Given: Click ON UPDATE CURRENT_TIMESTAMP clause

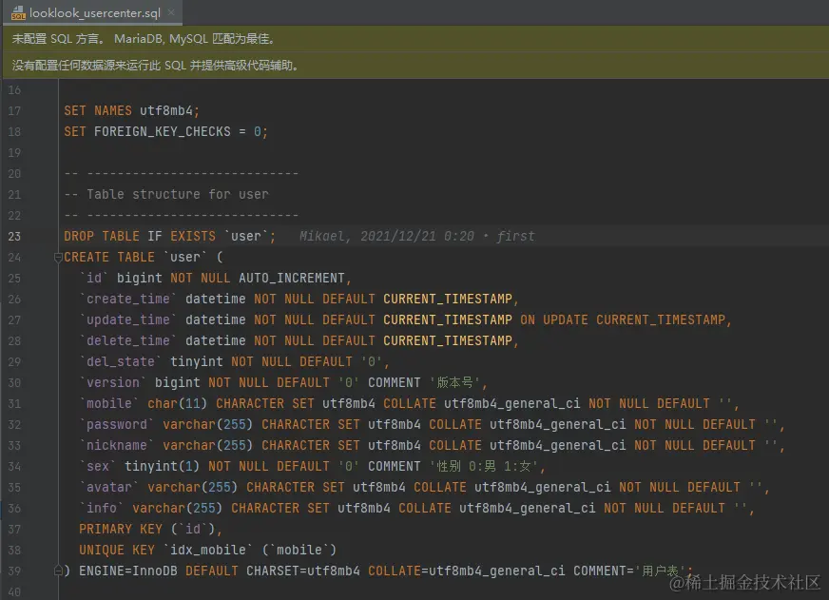Looking at the screenshot, I should [623, 319].
